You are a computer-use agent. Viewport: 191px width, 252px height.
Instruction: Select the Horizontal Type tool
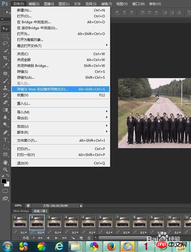[5, 140]
